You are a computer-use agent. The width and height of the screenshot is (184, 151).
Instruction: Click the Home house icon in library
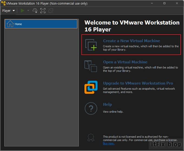point(10,24)
